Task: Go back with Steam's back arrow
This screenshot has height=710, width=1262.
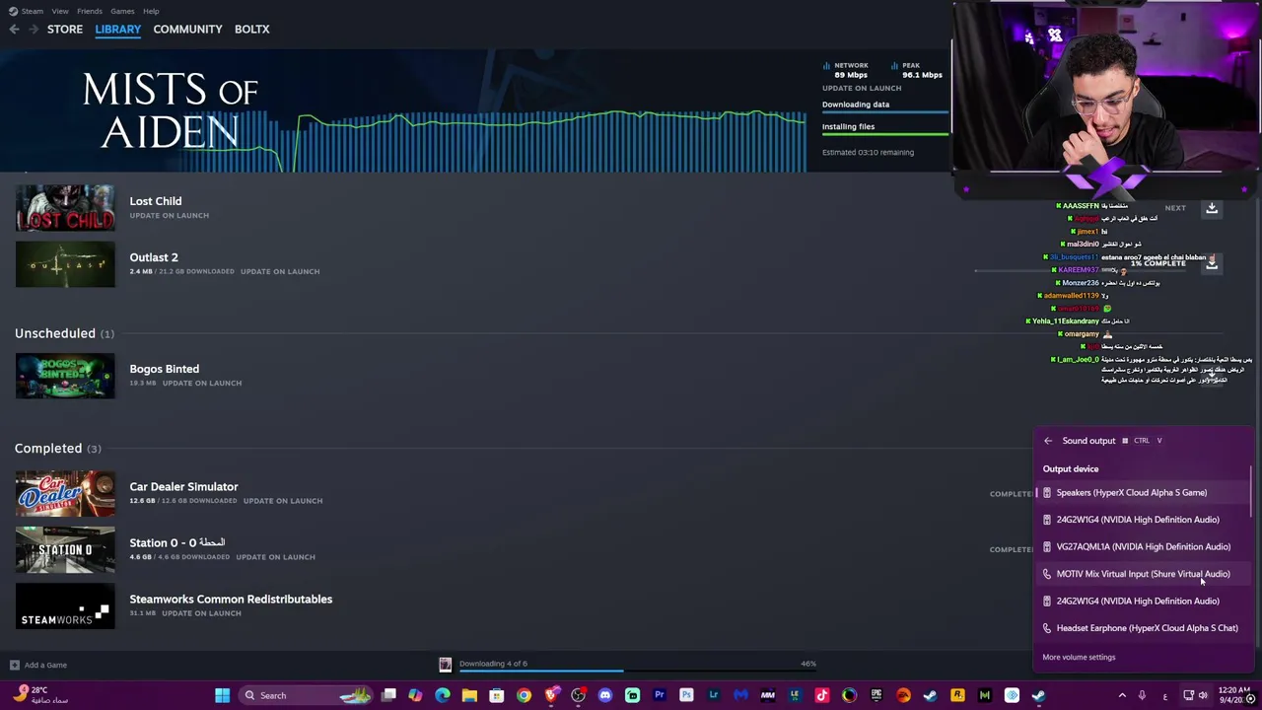Action: [14, 30]
